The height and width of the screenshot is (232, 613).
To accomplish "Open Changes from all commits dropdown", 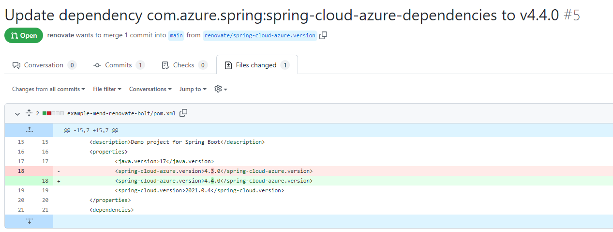I will 48,89.
